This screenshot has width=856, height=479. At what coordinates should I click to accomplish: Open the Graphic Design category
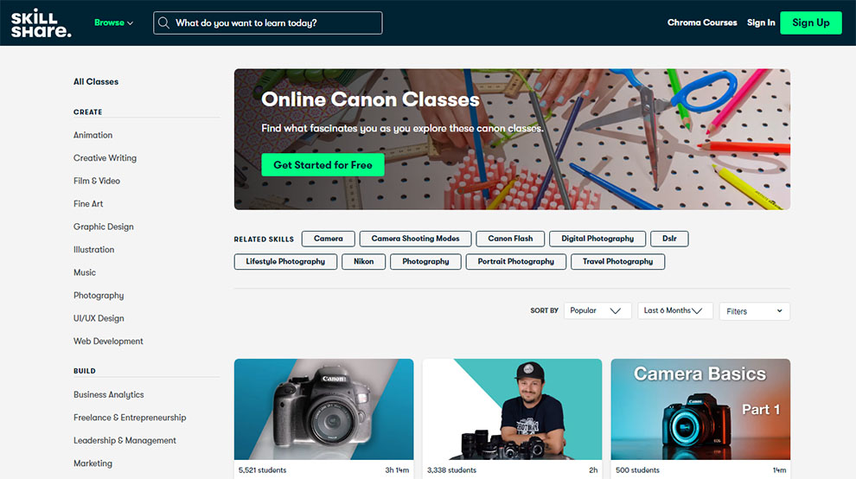[103, 227]
